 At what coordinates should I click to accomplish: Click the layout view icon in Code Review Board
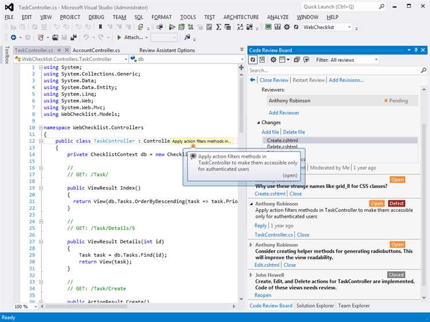[x=283, y=60]
